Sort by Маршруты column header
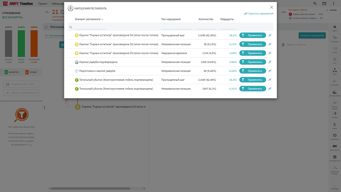341x192 pixels. (227, 19)
